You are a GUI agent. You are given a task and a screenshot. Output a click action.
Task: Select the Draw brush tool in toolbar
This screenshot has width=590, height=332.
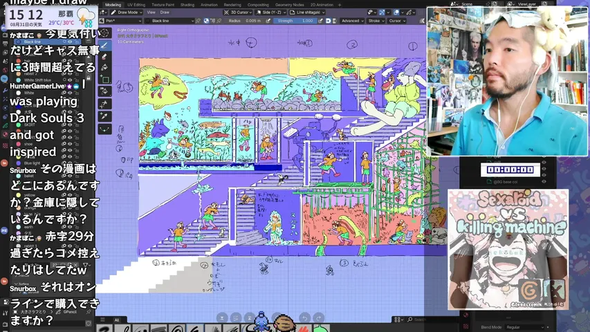[104, 46]
